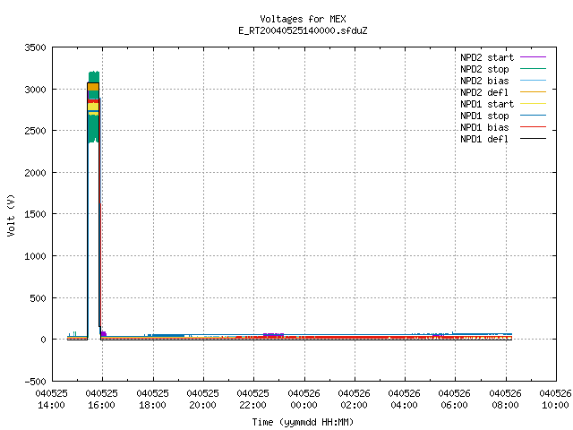
Task: Click the purple NPD2 start legend line
Action: [533, 57]
